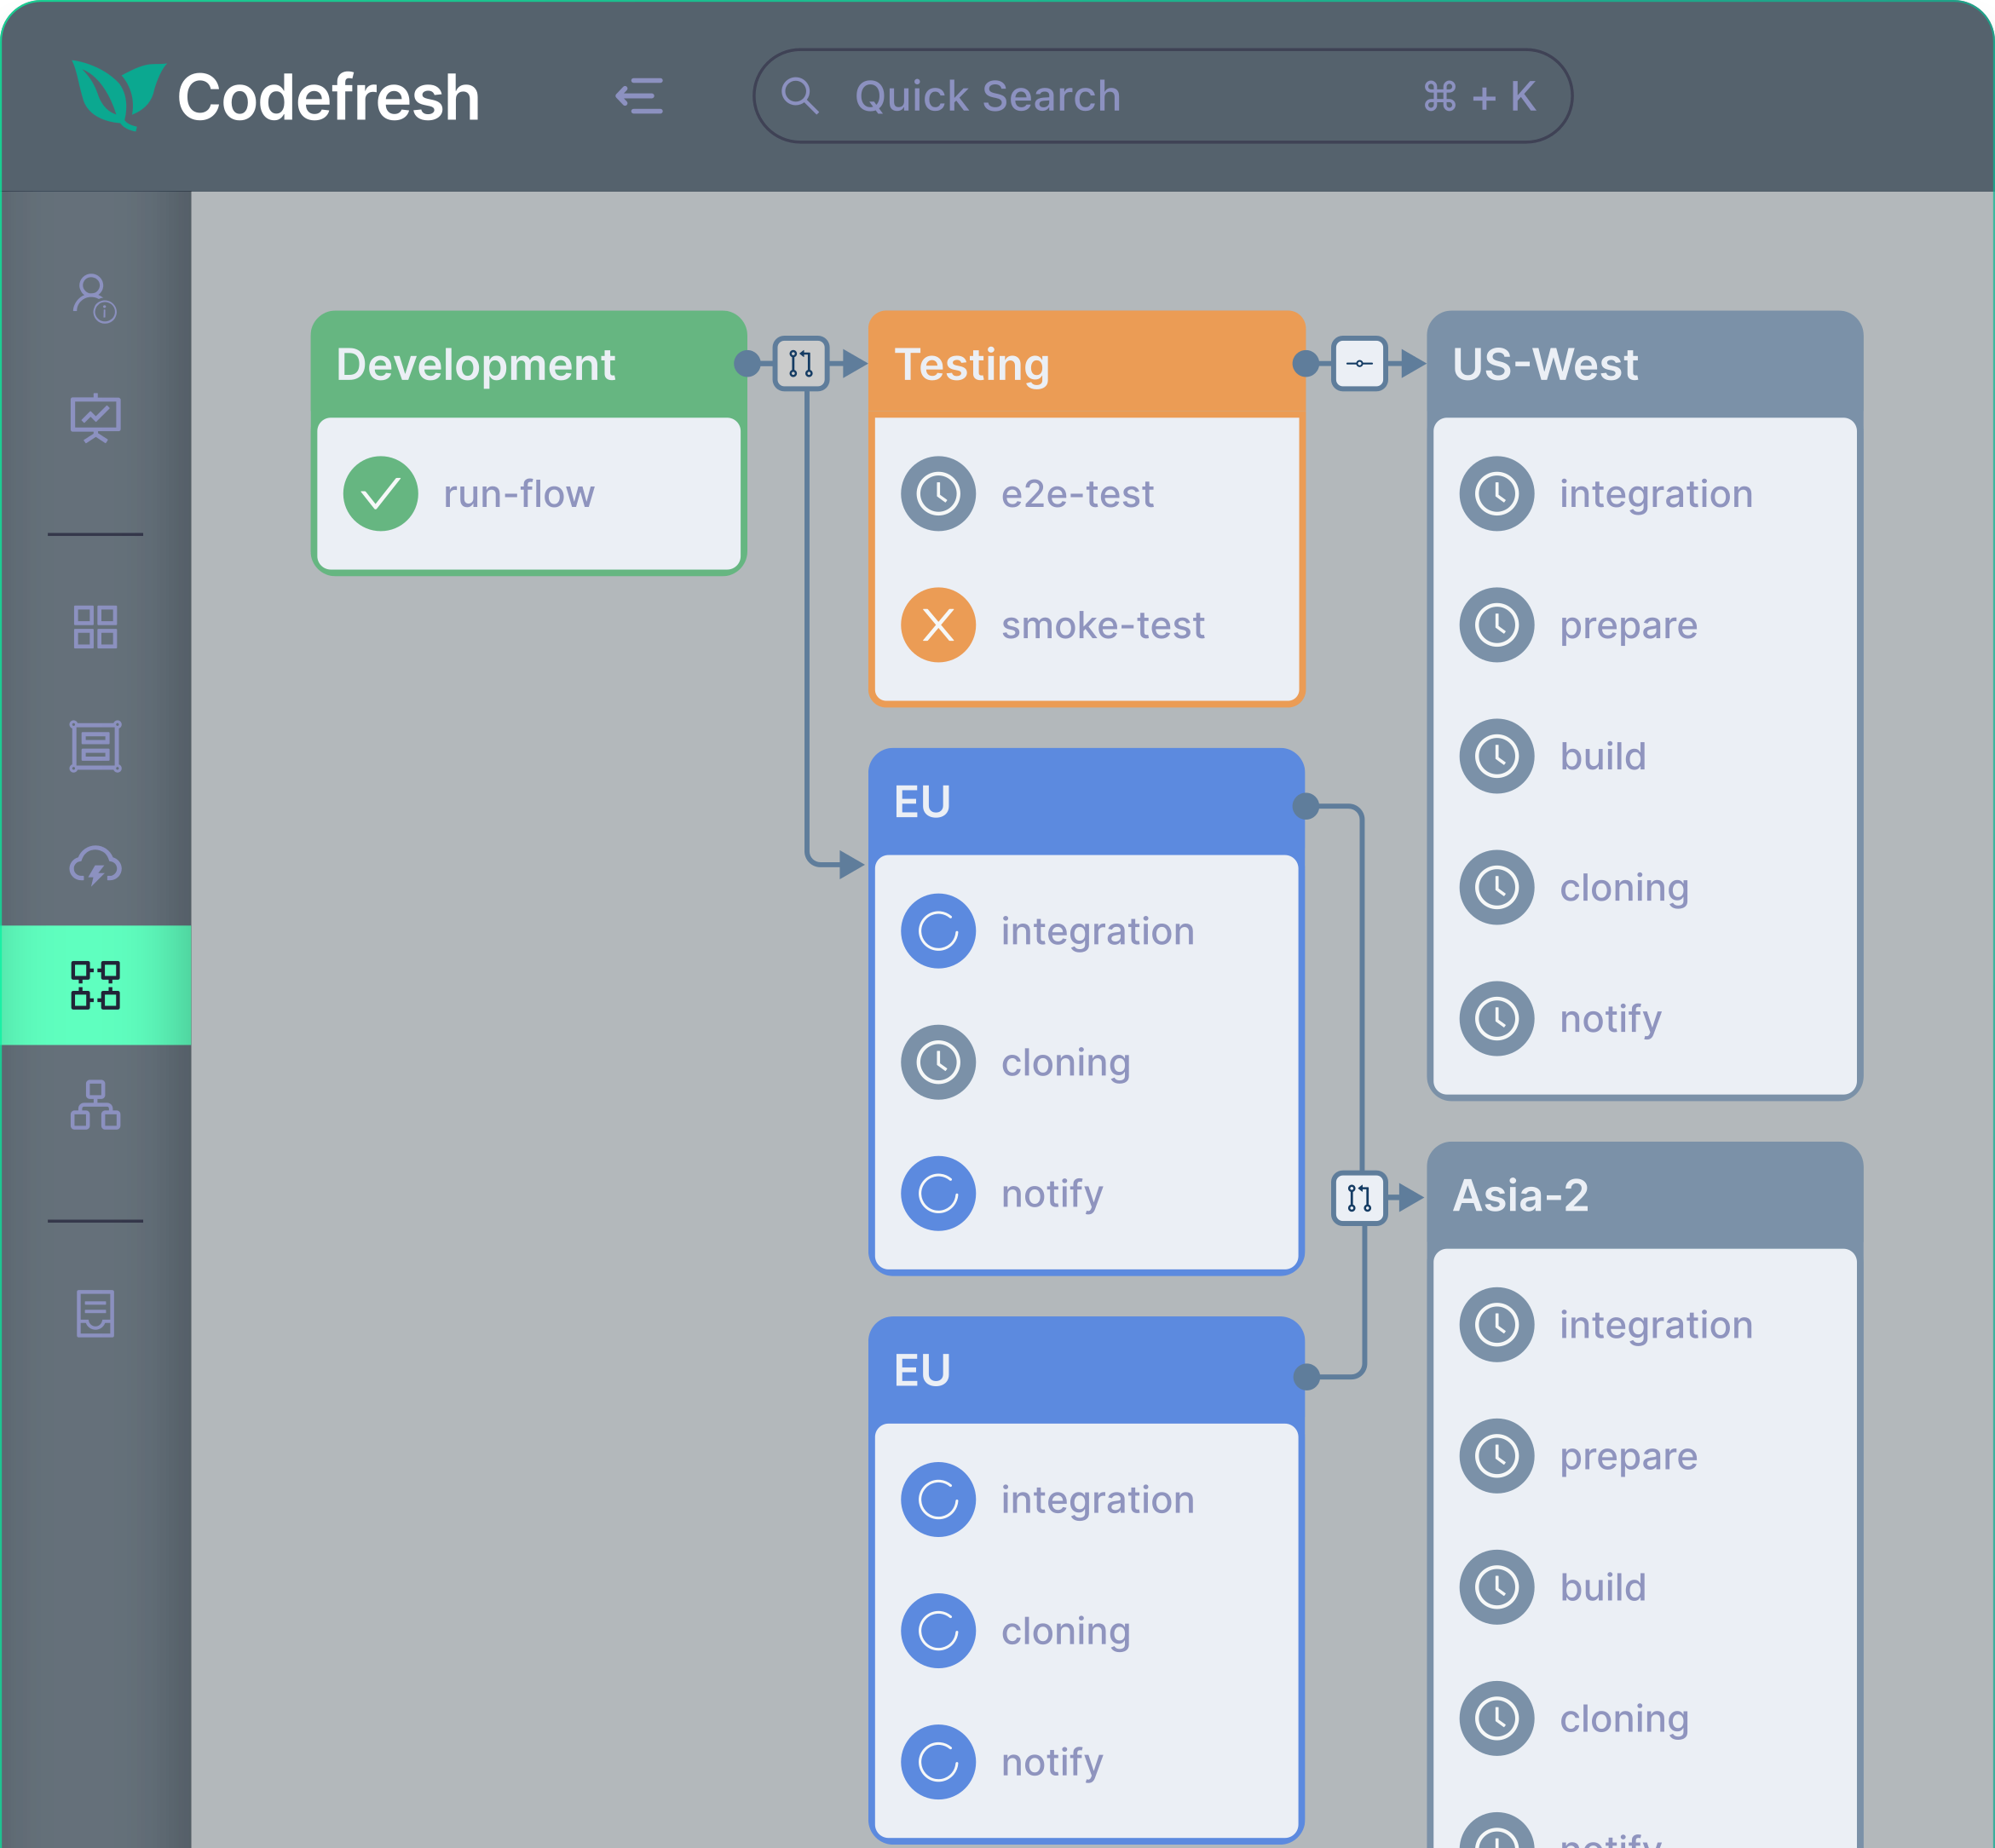Click clock icon beside US-West notify
The image size is (1995, 1848).
[x=1496, y=1019]
